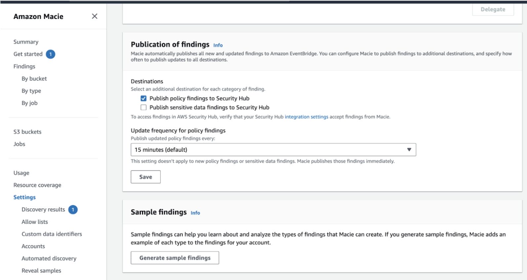Click the disabled Delegate button
The width and height of the screenshot is (527, 280).
click(493, 9)
